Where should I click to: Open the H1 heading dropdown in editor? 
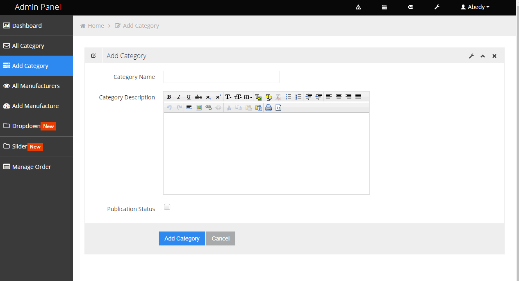(248, 97)
